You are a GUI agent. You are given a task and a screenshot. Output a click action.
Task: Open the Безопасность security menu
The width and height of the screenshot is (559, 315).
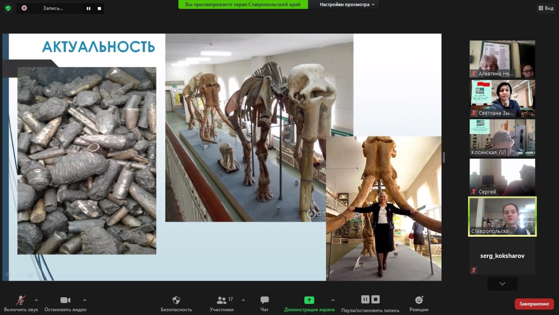176,304
